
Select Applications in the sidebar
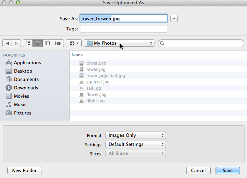[x=27, y=63]
